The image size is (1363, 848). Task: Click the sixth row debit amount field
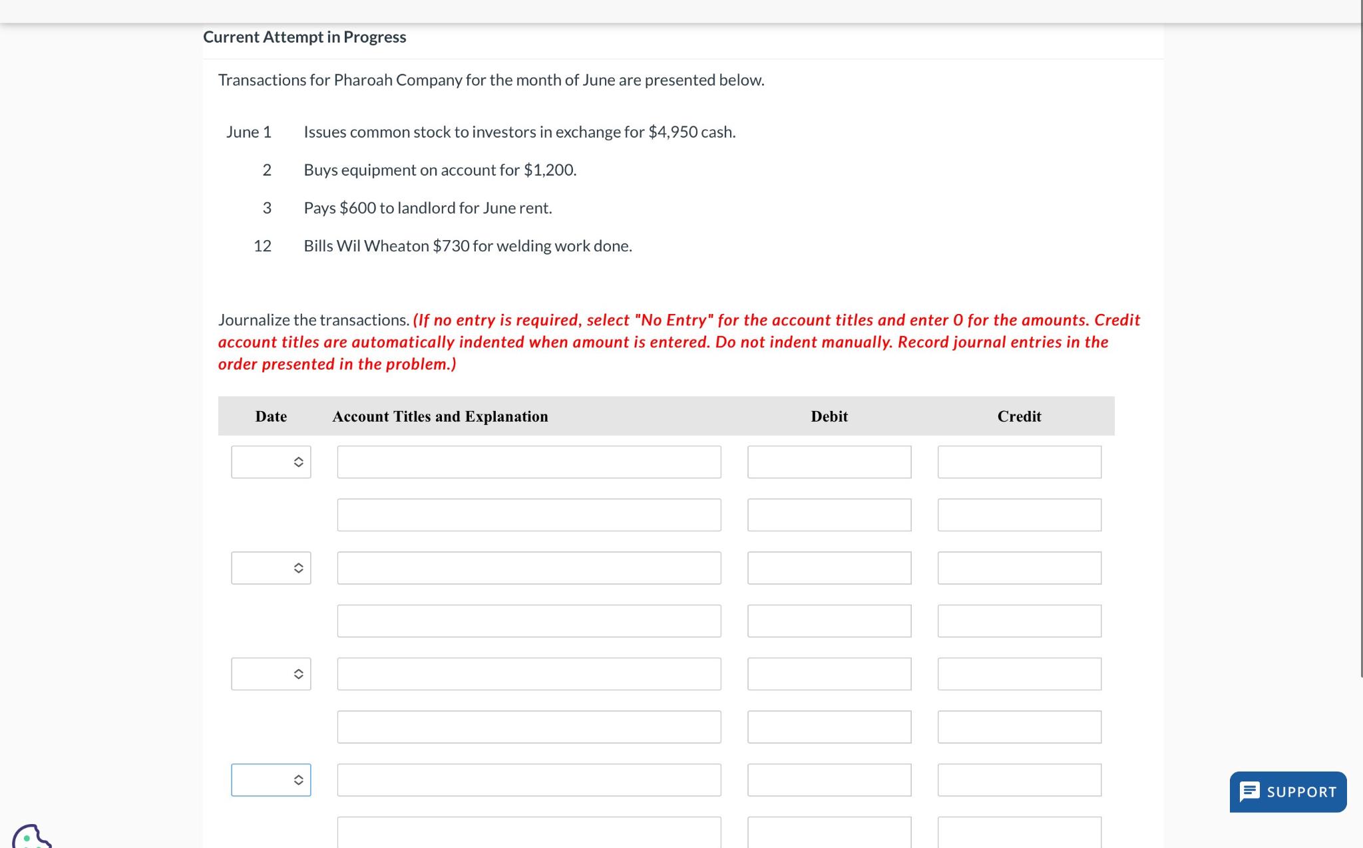click(x=829, y=727)
